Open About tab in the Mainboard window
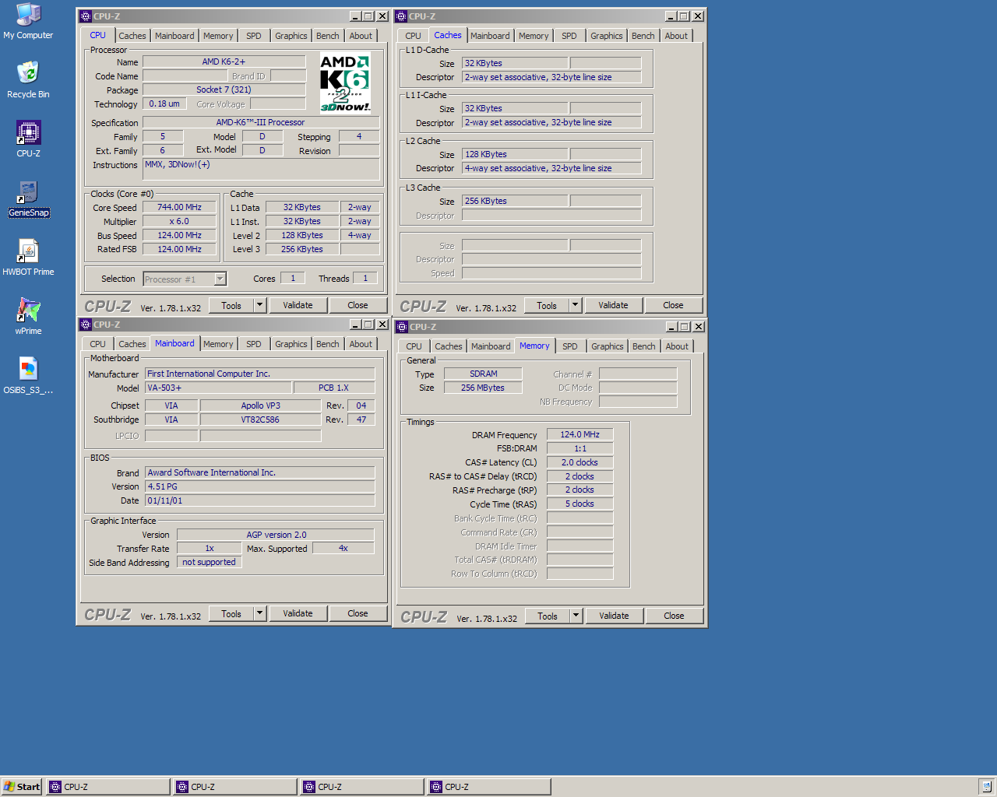 pyautogui.click(x=360, y=344)
